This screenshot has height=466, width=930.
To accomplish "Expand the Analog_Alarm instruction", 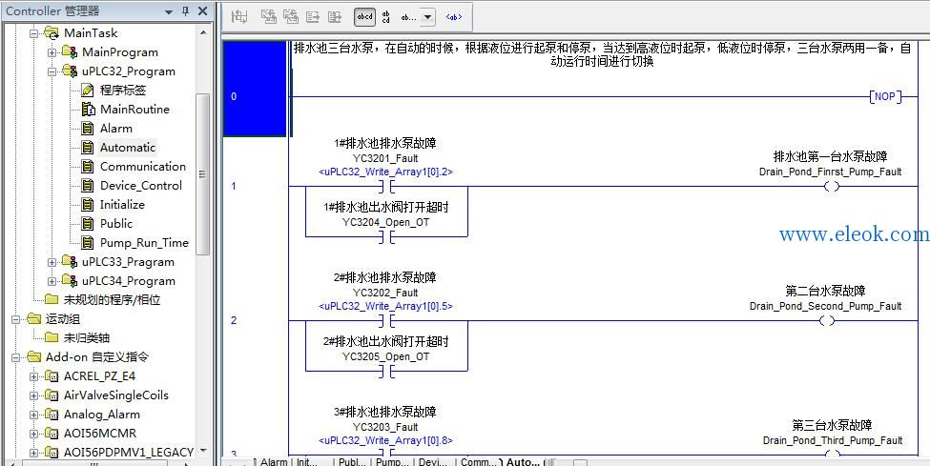I will click(x=33, y=415).
